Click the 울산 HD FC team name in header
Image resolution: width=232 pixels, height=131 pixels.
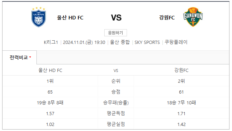(x=70, y=18)
